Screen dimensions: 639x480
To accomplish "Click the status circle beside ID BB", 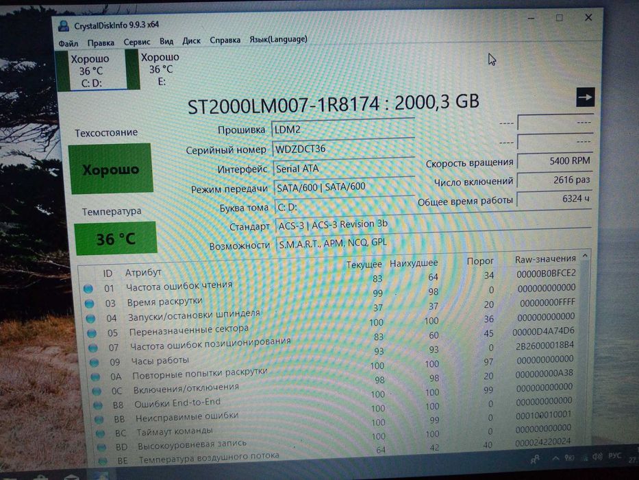I will (x=99, y=420).
